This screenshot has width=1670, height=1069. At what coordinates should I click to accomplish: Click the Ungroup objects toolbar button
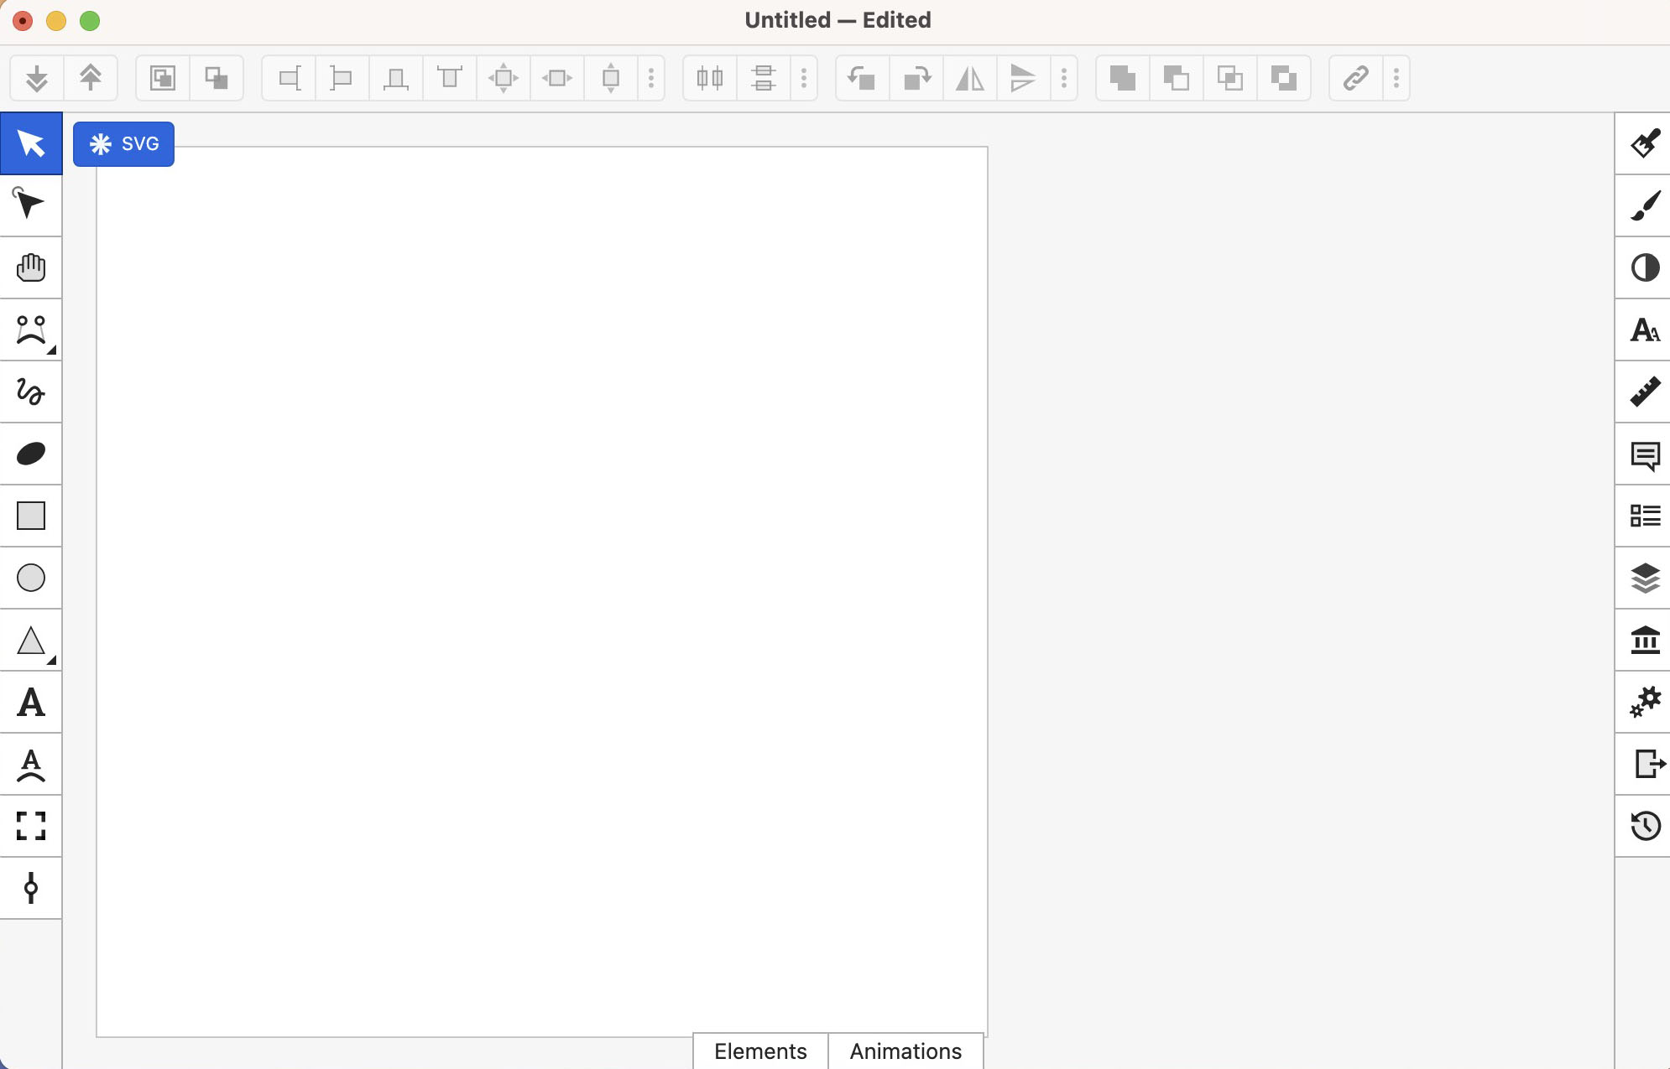(217, 78)
